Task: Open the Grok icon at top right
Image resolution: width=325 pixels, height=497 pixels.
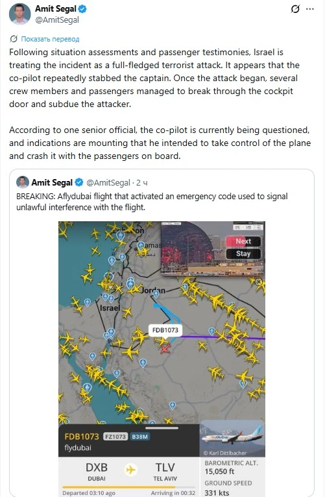Action: [x=295, y=9]
